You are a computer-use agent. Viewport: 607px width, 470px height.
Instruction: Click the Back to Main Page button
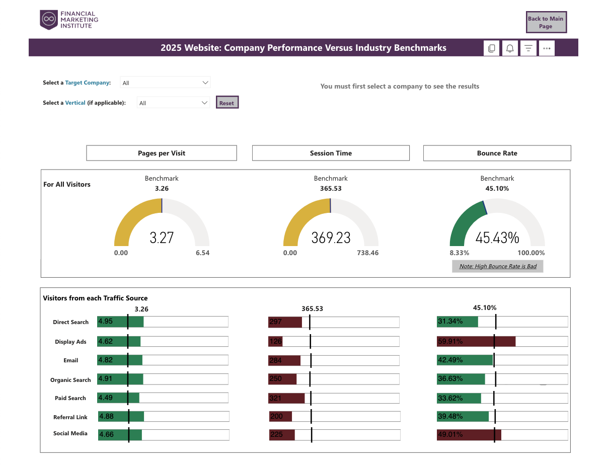point(546,22)
